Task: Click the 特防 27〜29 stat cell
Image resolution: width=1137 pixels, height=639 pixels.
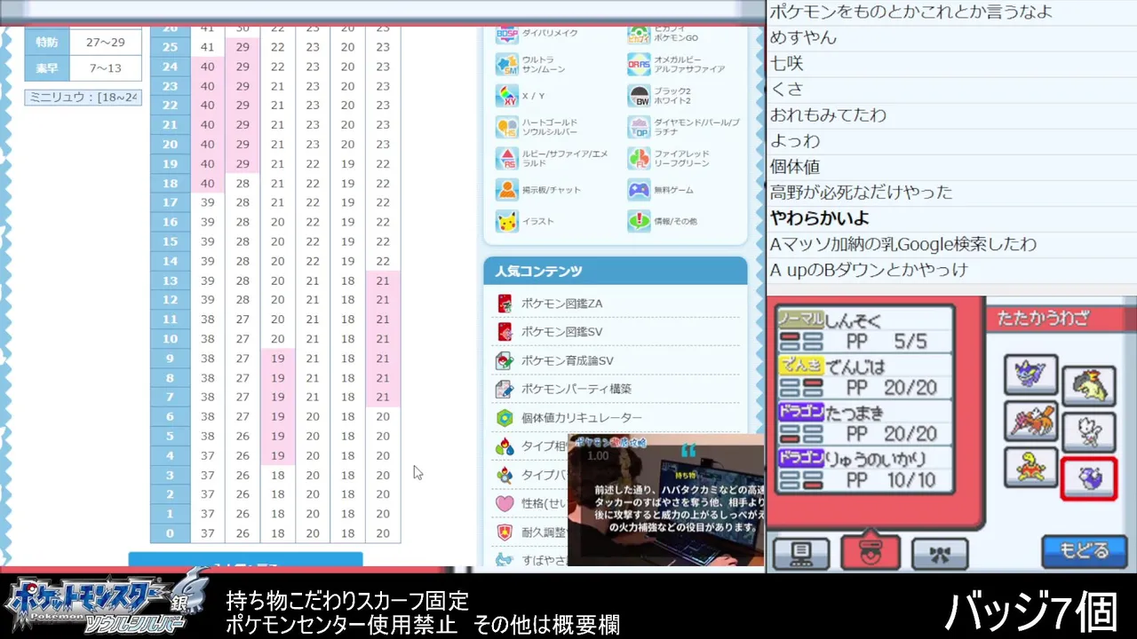Action: [x=105, y=42]
